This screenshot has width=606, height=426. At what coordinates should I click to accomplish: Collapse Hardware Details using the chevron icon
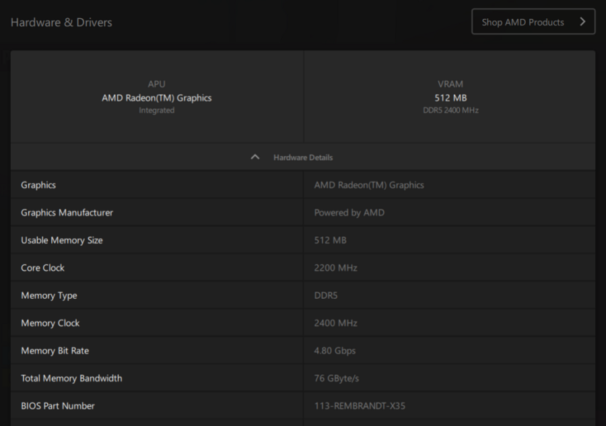pyautogui.click(x=255, y=157)
